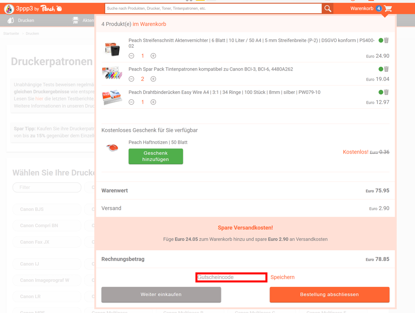Viewport: 415px width, 313px height.
Task: Open Peach Spar Pack Tintenpatronen title
Action: click(211, 69)
